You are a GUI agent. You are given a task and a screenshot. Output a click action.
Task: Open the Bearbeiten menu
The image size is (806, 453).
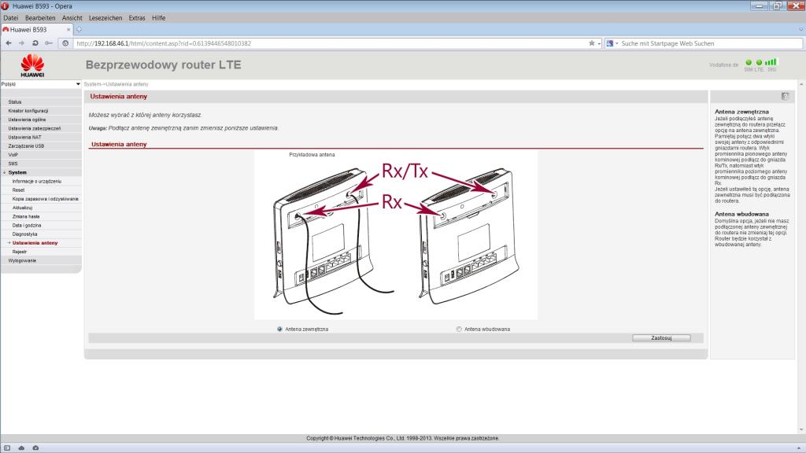40,18
